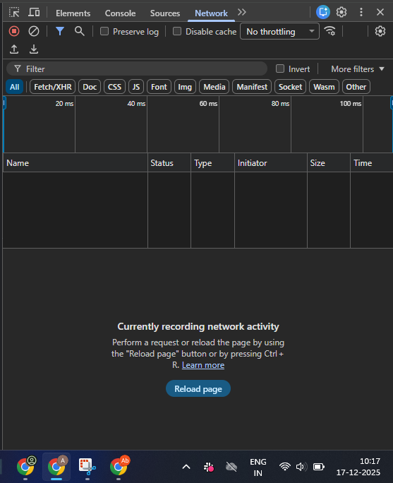Open the clock and date flyout
The height and width of the screenshot is (483, 393).
pos(358,467)
